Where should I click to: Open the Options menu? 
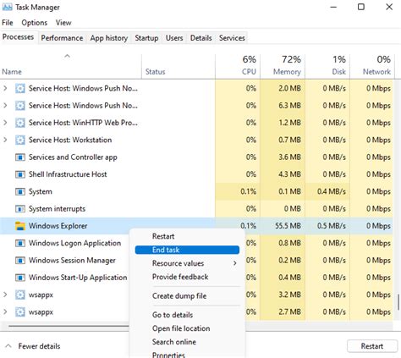tap(35, 23)
